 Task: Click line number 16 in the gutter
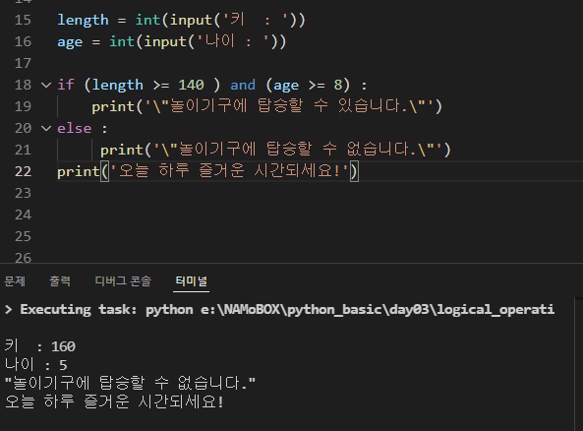[23, 41]
